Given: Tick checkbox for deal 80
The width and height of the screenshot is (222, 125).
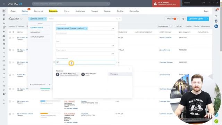Looking at the screenshot, I should (10, 62).
